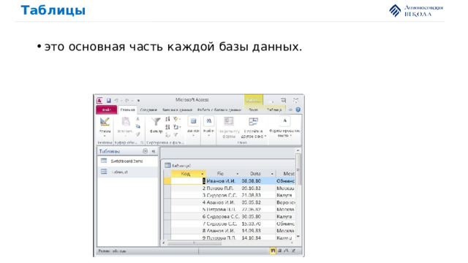Open the clipboard group dialog launcher
This screenshot has height=263, width=468.
142,142
